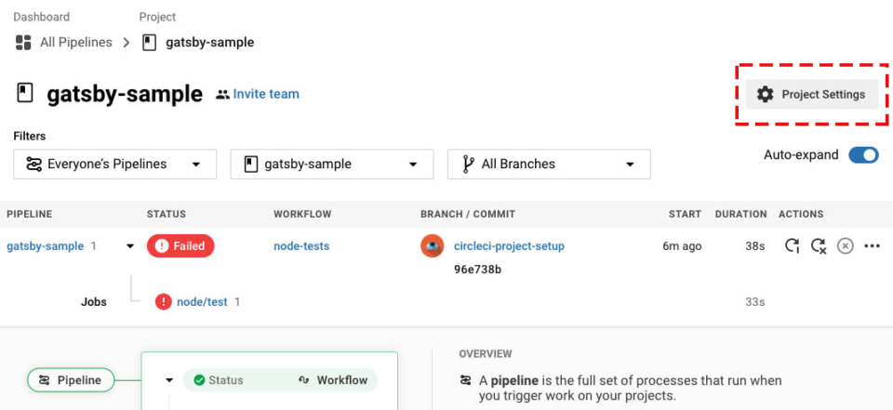Toggle the Auto-expand switch

click(x=863, y=155)
